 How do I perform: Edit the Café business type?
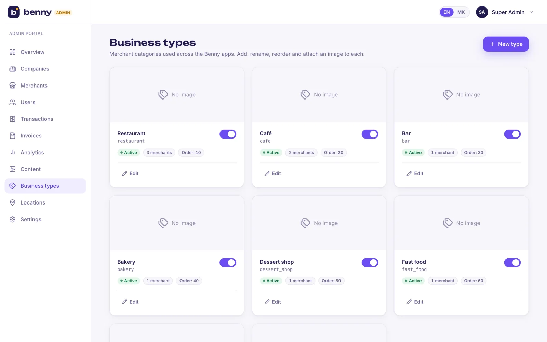272,174
